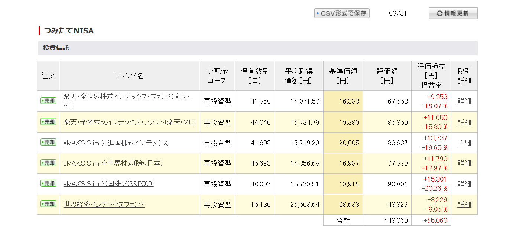Click holding quantity 41,808
Screen dimensions: 513x235
pyautogui.click(x=261, y=143)
